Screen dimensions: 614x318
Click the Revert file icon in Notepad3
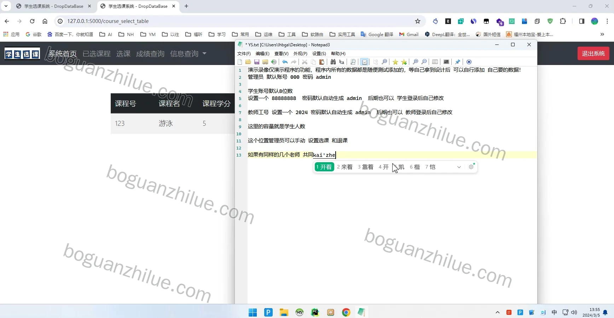[x=274, y=62]
